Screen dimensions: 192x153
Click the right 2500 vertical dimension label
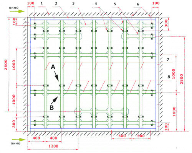coord(182,79)
